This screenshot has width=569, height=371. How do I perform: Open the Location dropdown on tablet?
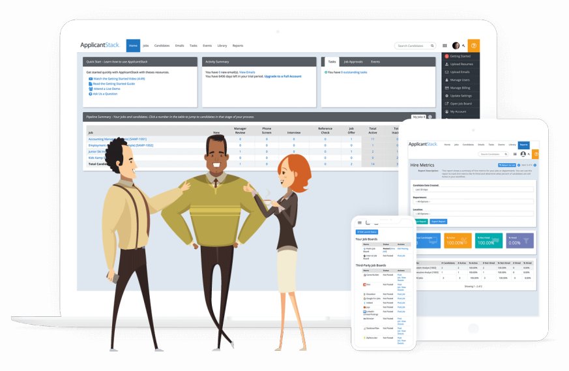tap(473, 214)
